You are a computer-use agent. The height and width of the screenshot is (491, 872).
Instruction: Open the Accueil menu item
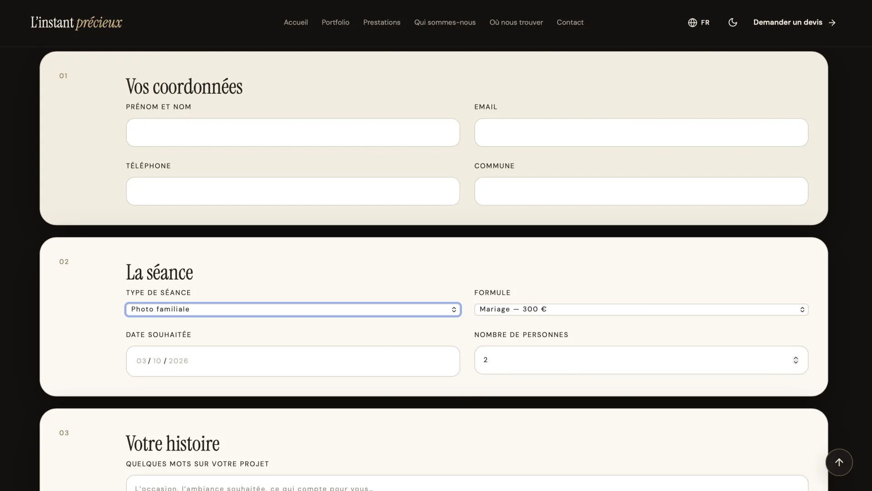pos(296,22)
